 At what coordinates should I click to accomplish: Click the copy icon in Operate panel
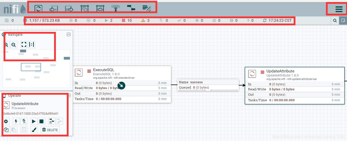(6, 130)
